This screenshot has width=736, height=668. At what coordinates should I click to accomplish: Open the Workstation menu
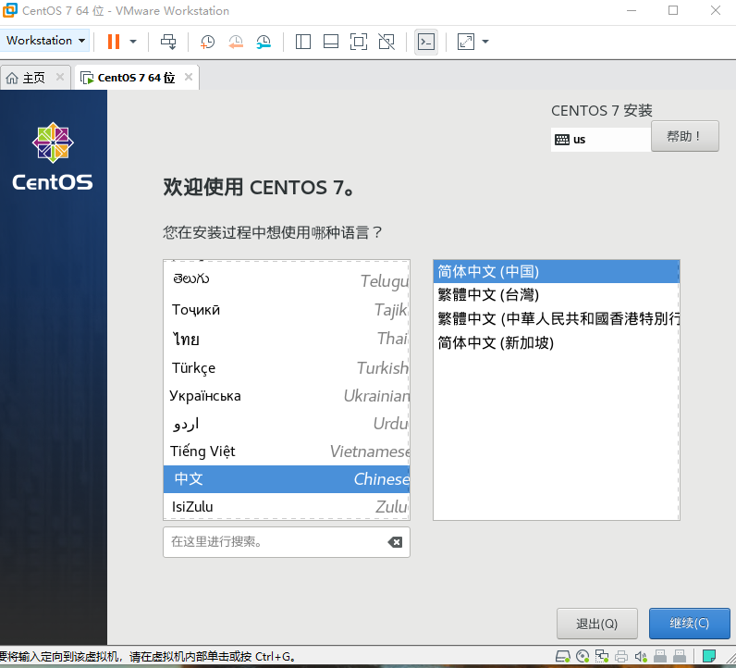click(x=45, y=41)
